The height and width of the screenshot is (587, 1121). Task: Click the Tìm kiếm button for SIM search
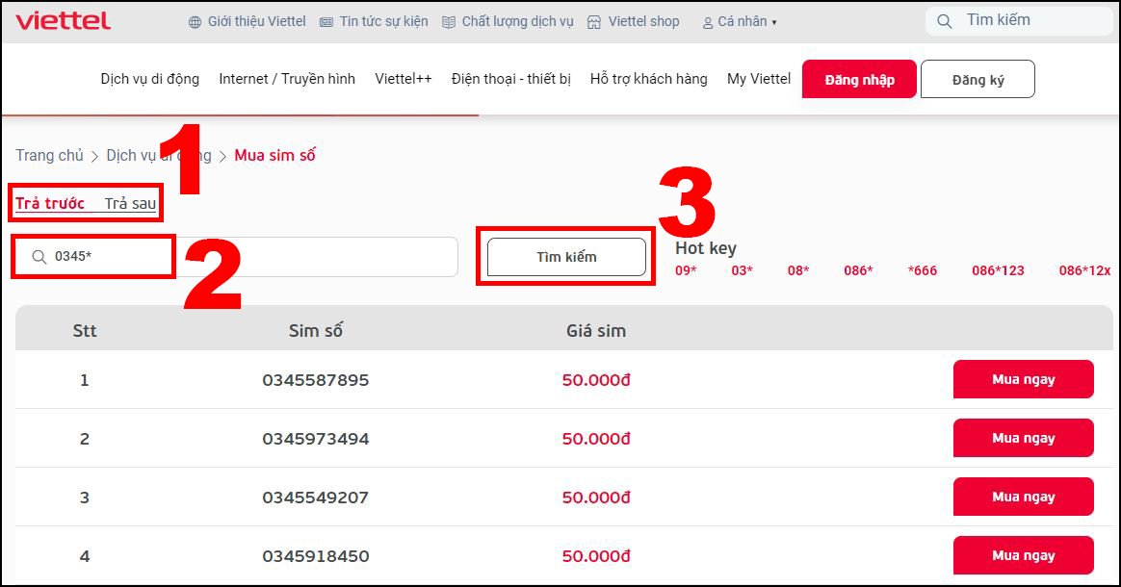click(566, 257)
